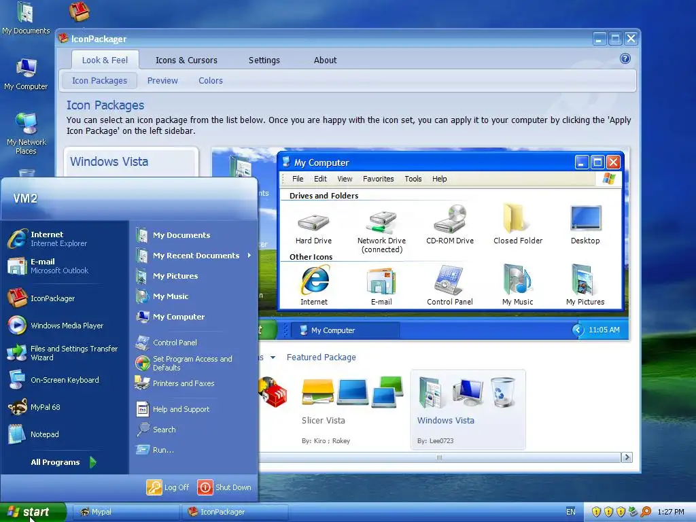696x522 pixels.
Task: Select Network Drive (connected) preview icon
Action: [381, 232]
